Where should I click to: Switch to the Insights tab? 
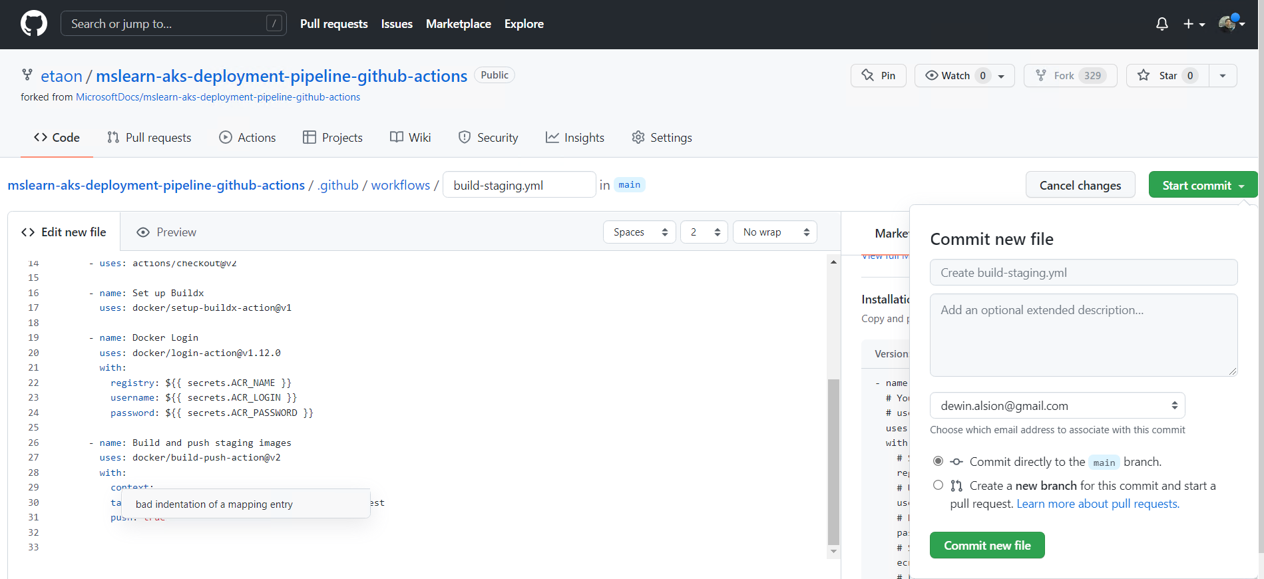pos(574,137)
